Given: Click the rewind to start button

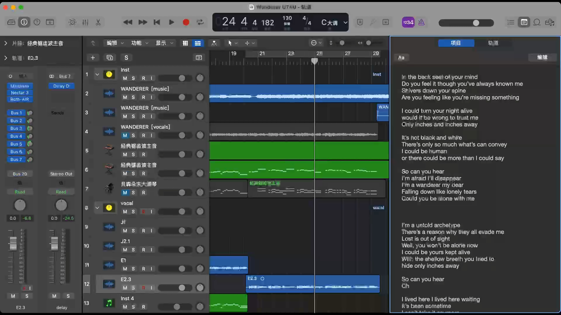Looking at the screenshot, I should click(156, 22).
